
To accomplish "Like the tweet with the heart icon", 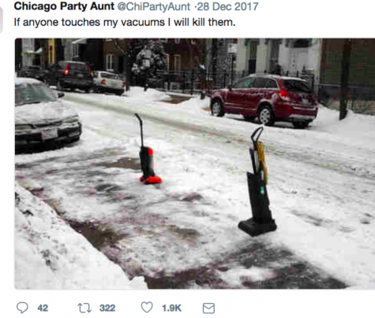I will coord(147,307).
